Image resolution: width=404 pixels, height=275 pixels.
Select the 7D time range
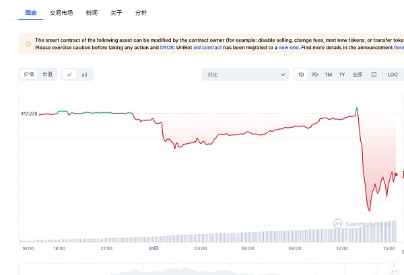314,75
